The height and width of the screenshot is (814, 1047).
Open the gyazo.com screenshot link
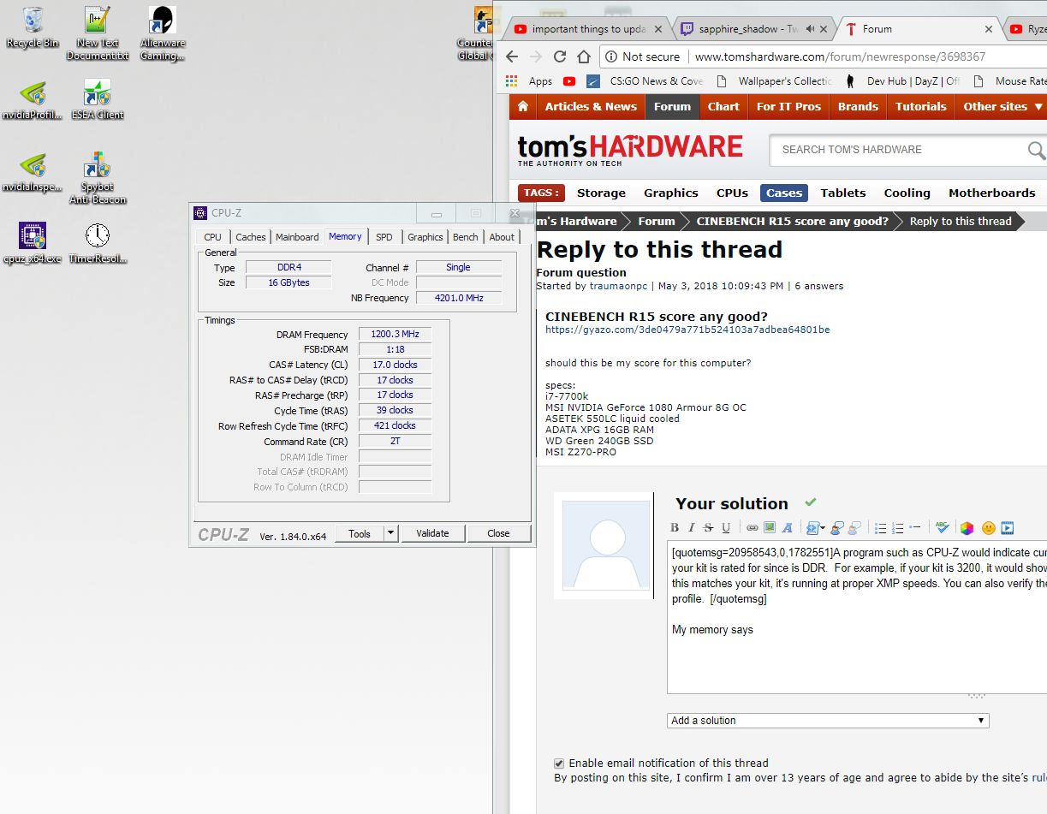(687, 330)
